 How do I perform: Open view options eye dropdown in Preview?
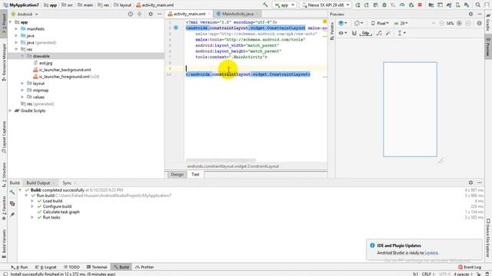tap(343, 33)
